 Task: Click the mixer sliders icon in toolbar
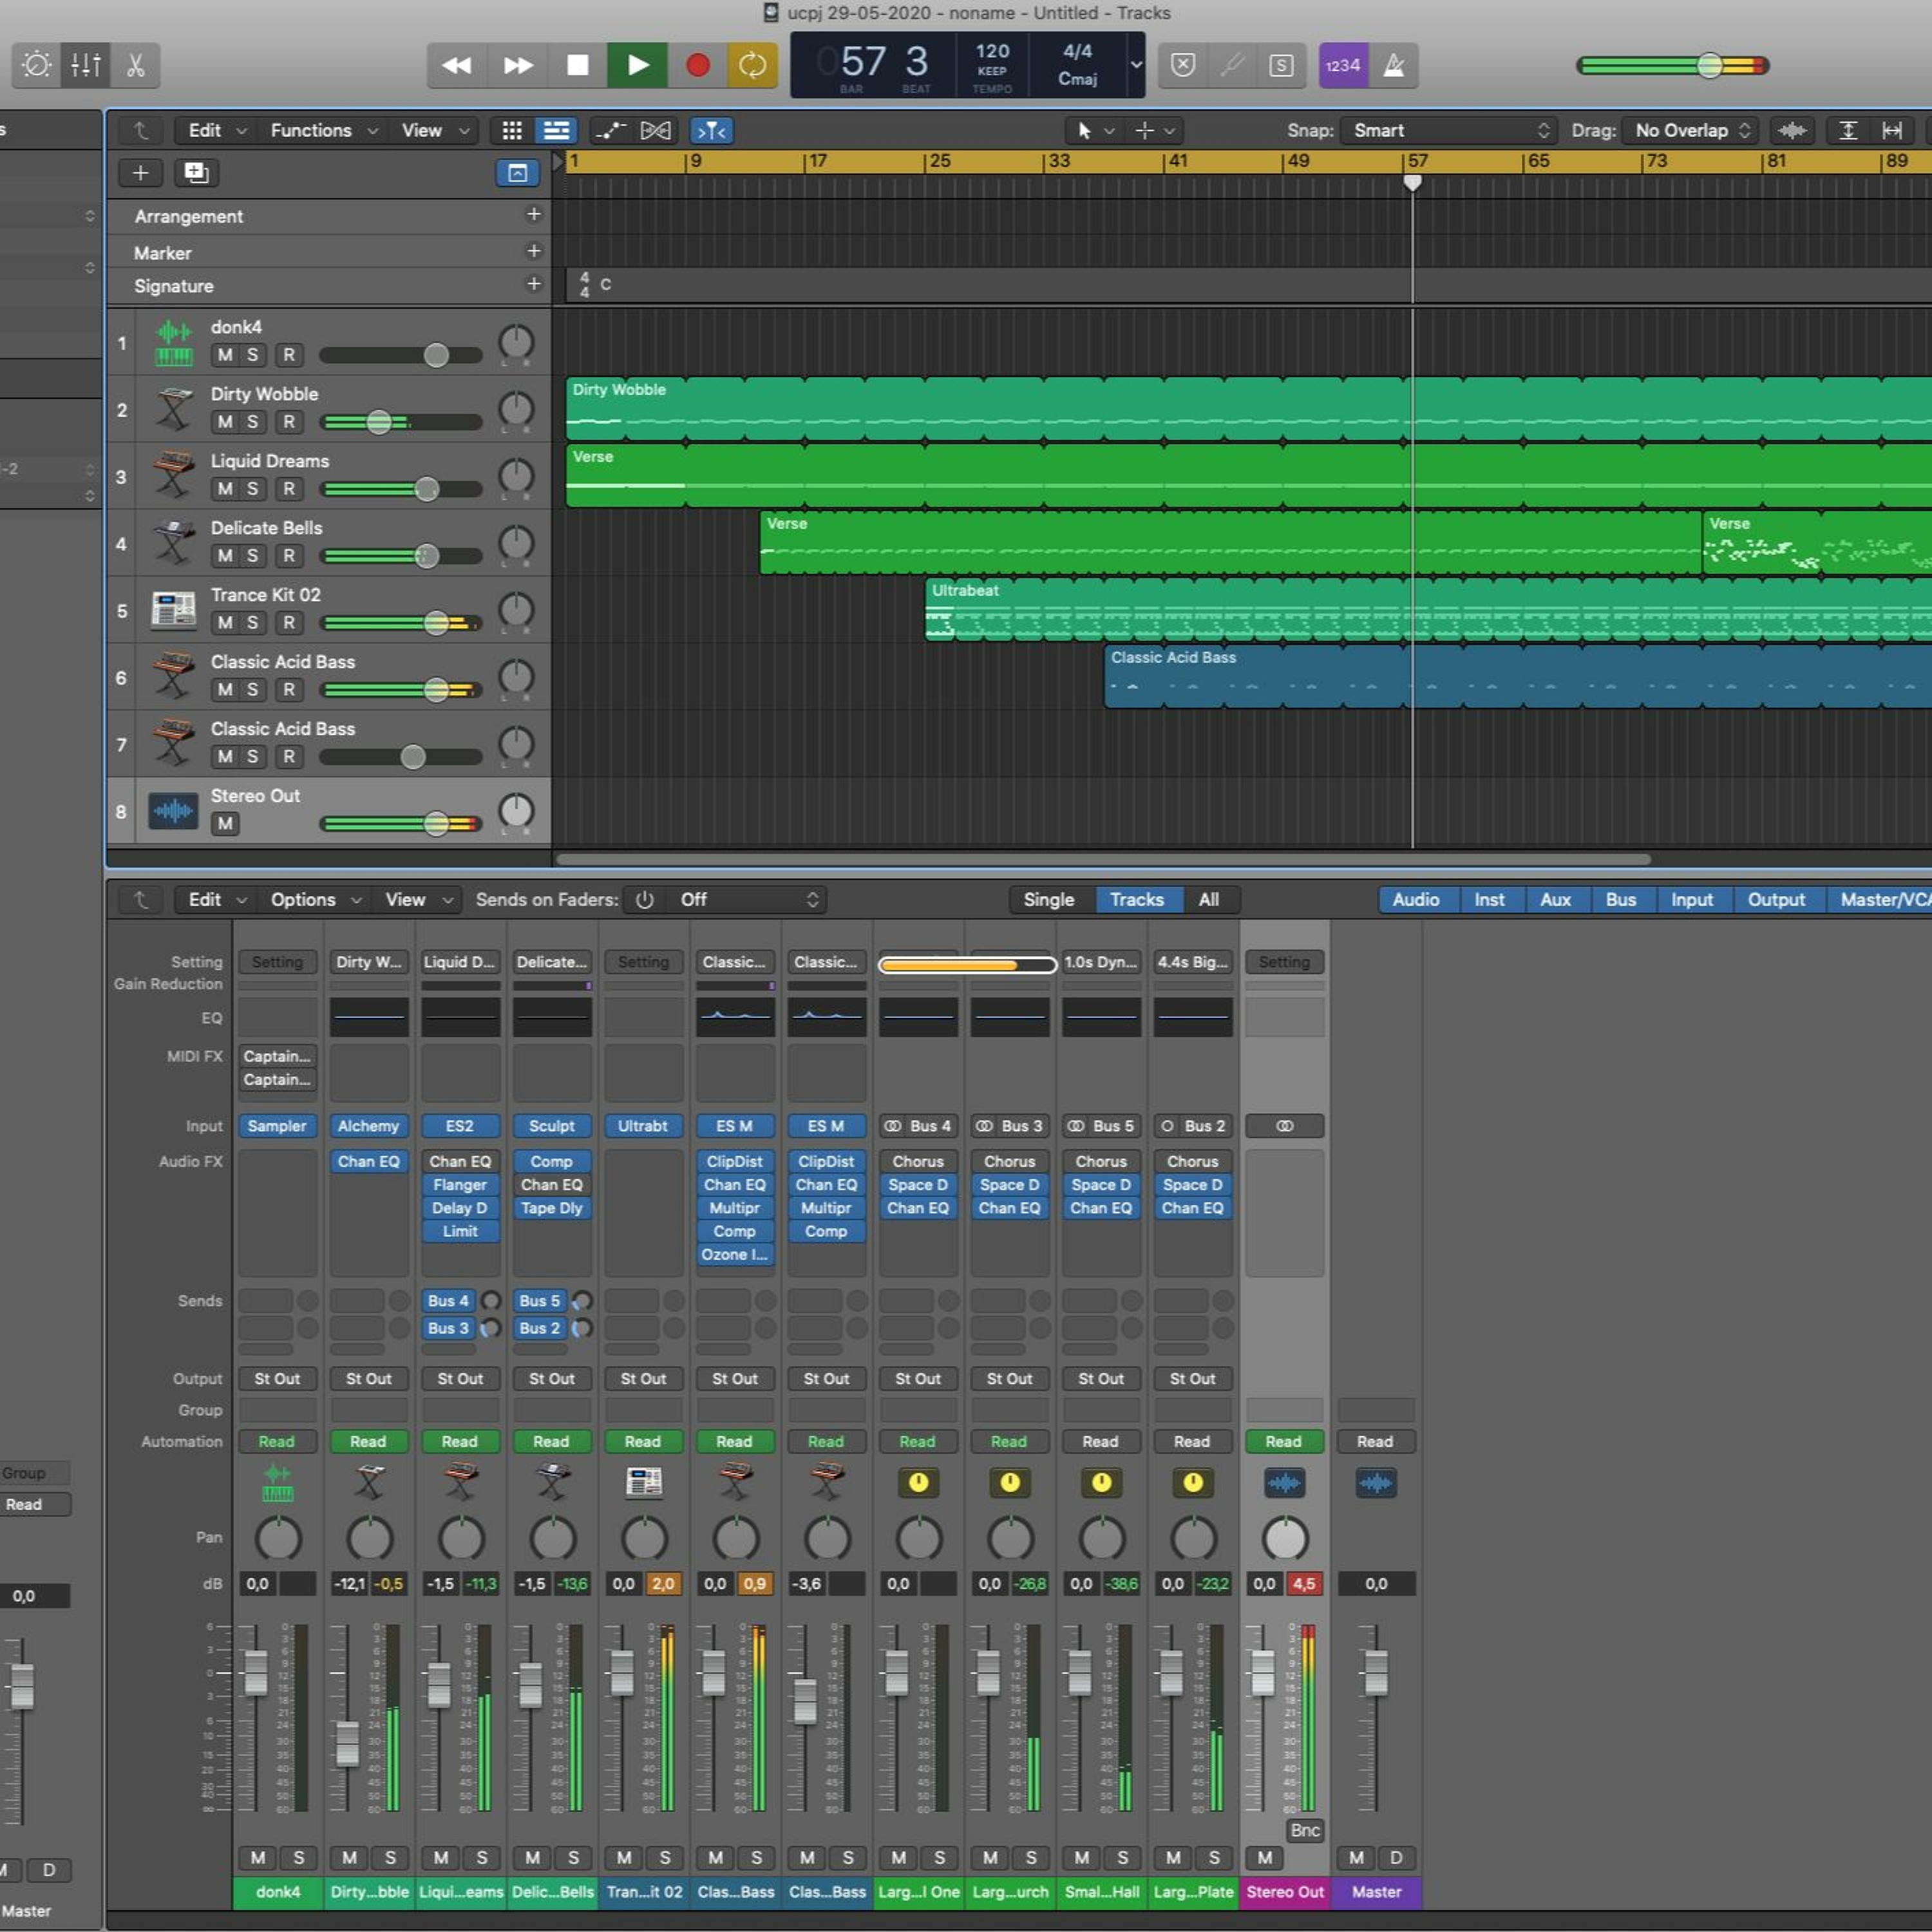pyautogui.click(x=86, y=66)
